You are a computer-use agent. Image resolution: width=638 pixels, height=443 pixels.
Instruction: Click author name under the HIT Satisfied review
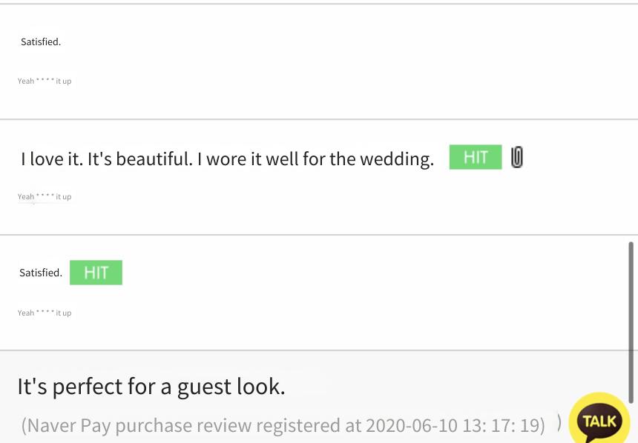pos(45,313)
